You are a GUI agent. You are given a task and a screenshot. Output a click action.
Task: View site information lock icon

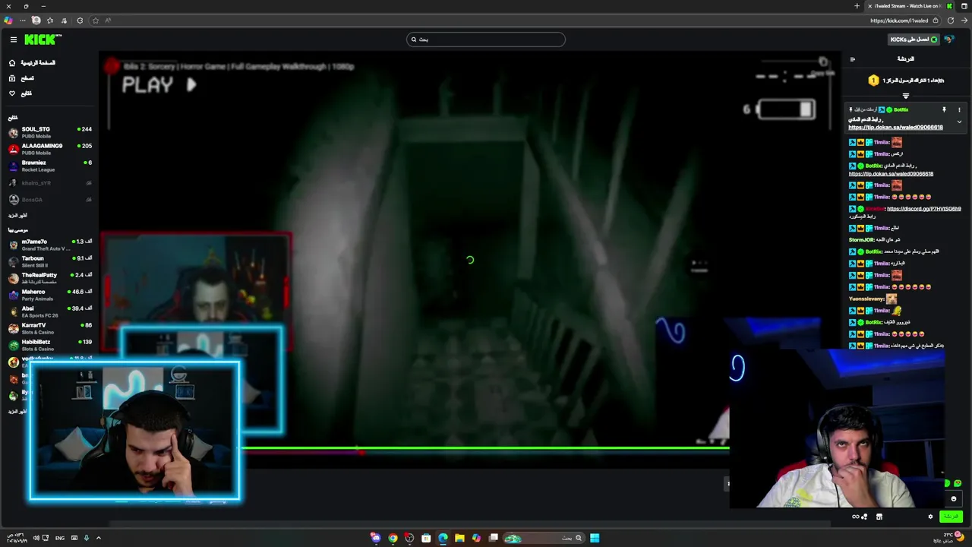(936, 21)
